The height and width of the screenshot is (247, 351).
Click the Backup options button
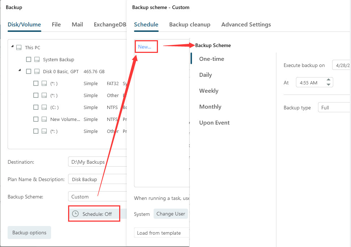(29, 233)
